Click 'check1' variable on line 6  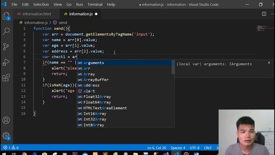[58, 57]
